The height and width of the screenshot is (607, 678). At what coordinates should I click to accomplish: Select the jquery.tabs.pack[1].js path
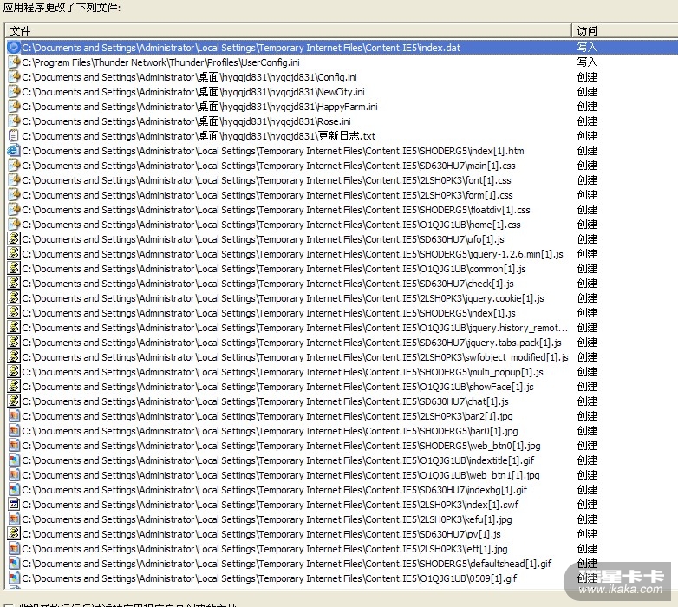point(291,342)
